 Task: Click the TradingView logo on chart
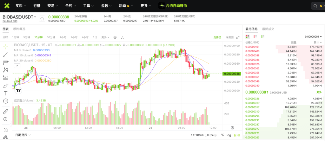coord(18,91)
